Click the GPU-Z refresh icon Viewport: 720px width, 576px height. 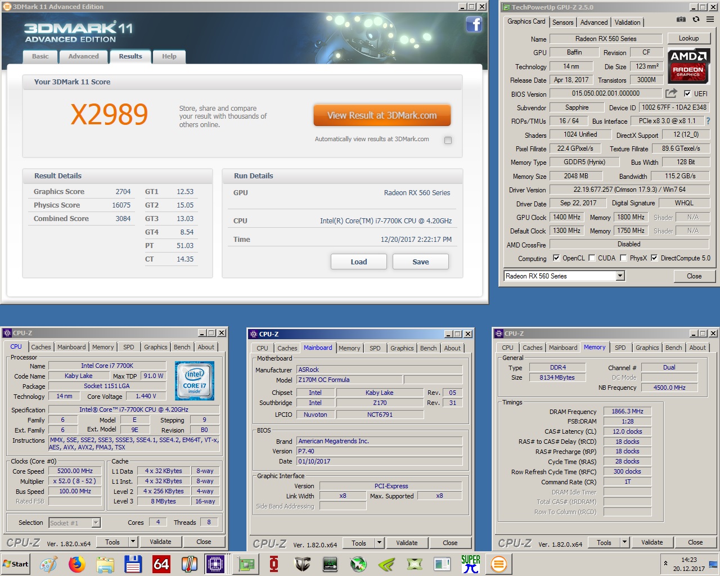point(696,19)
